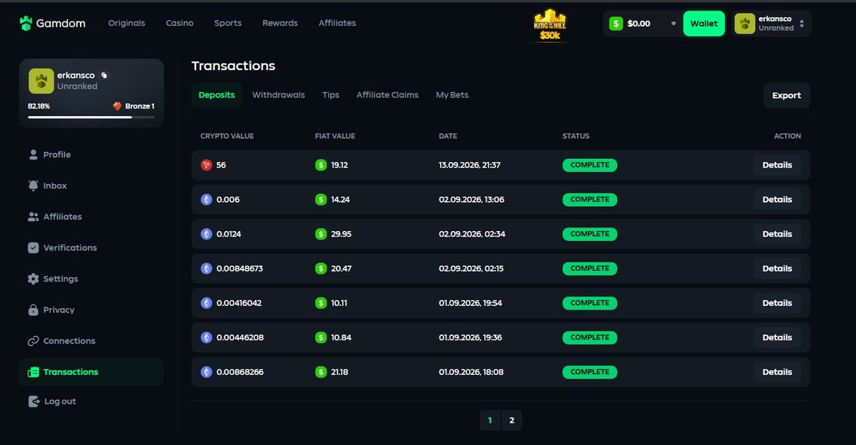Switch to the Withdrawals tab

[278, 95]
